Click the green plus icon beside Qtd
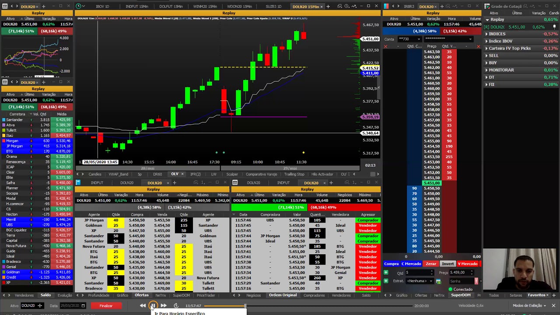 click(386, 273)
